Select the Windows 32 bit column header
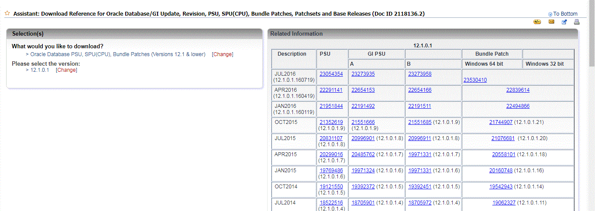 click(x=548, y=64)
